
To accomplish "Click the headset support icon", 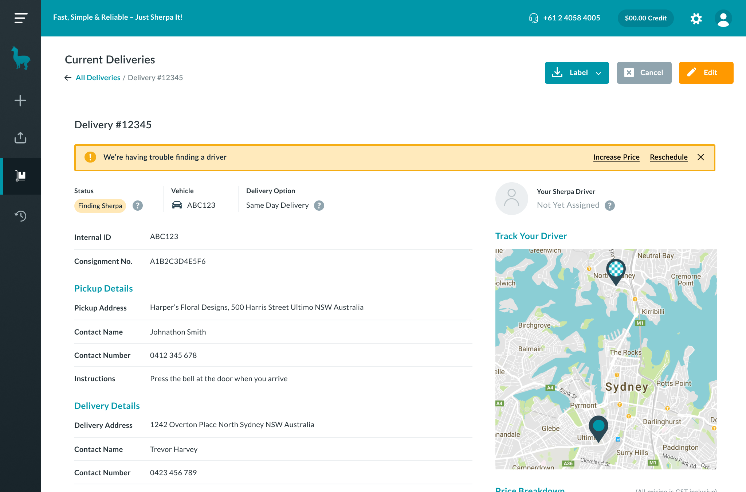I will tap(533, 18).
